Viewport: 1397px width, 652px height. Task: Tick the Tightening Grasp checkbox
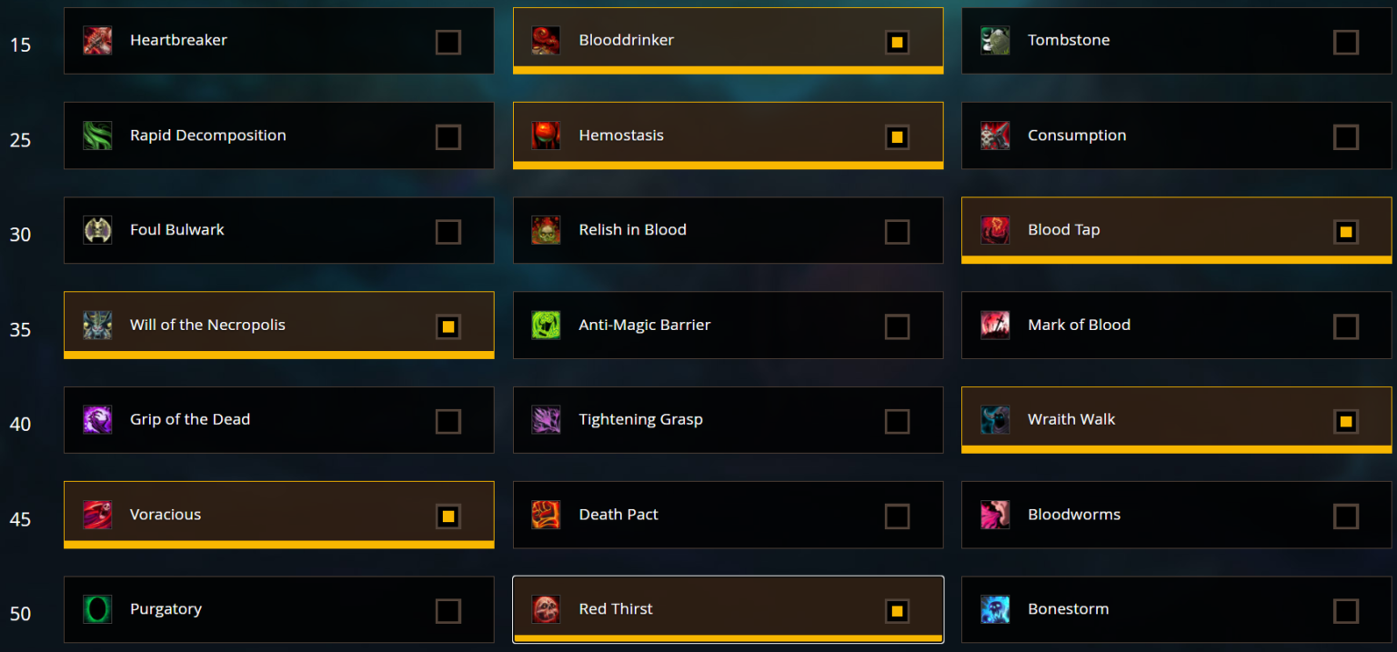(x=897, y=421)
